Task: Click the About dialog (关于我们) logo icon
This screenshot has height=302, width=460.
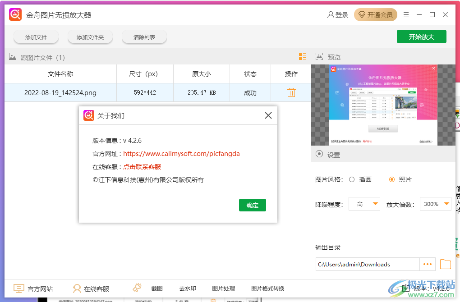Action: point(89,115)
